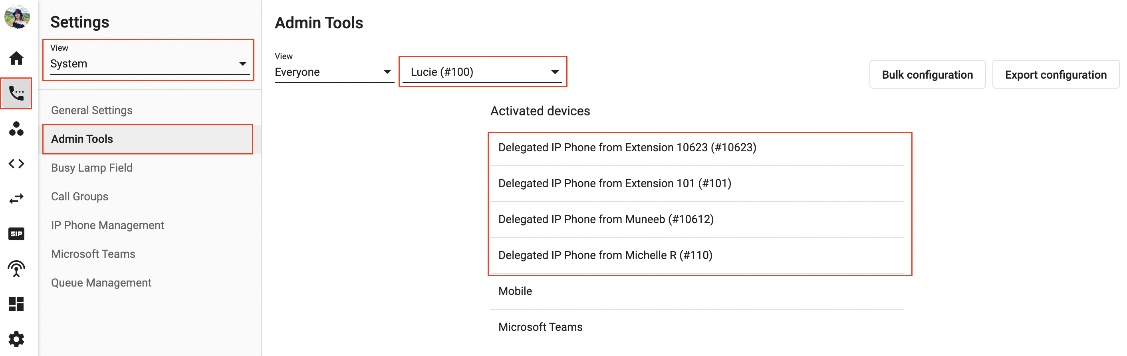Viewport: 1127px width, 356px height.
Task: Select the Mobile device row
Action: 697,291
